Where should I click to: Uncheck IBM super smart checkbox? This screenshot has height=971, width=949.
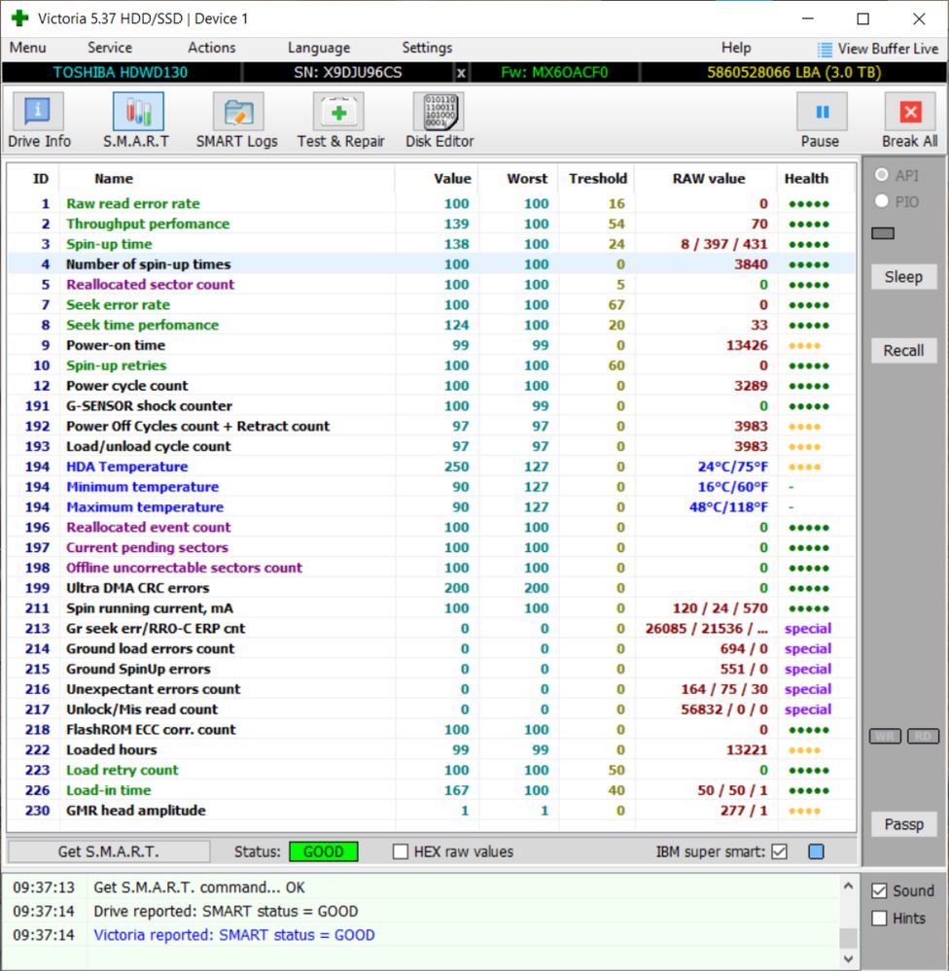click(779, 851)
